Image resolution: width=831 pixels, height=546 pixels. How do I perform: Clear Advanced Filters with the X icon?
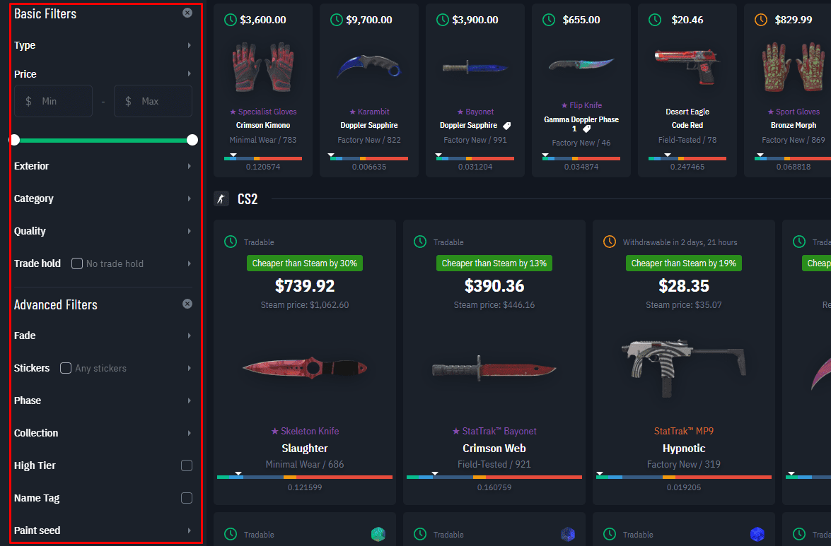[x=187, y=304]
